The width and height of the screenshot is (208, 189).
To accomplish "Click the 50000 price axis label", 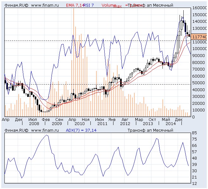I will click(199, 83).
